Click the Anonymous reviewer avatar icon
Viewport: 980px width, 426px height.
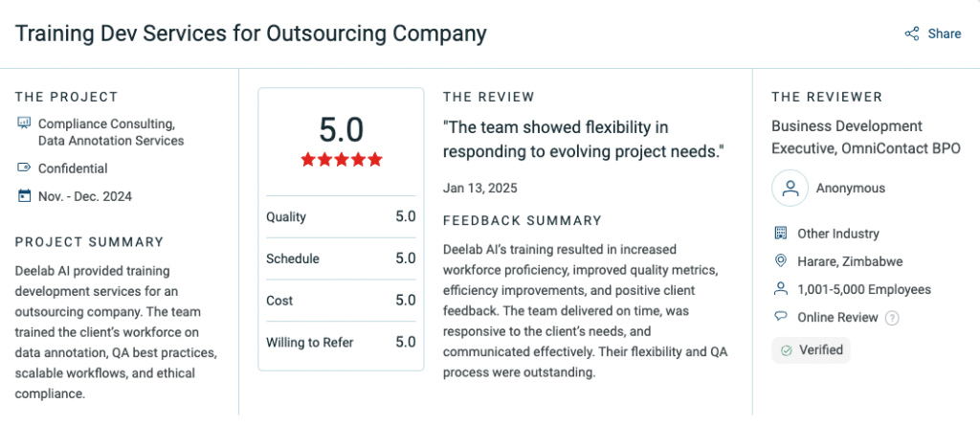click(x=791, y=189)
